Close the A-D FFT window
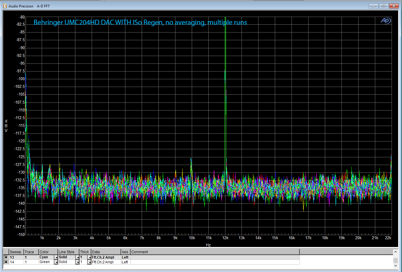The width and height of the screenshot is (402, 272). pos(394,6)
